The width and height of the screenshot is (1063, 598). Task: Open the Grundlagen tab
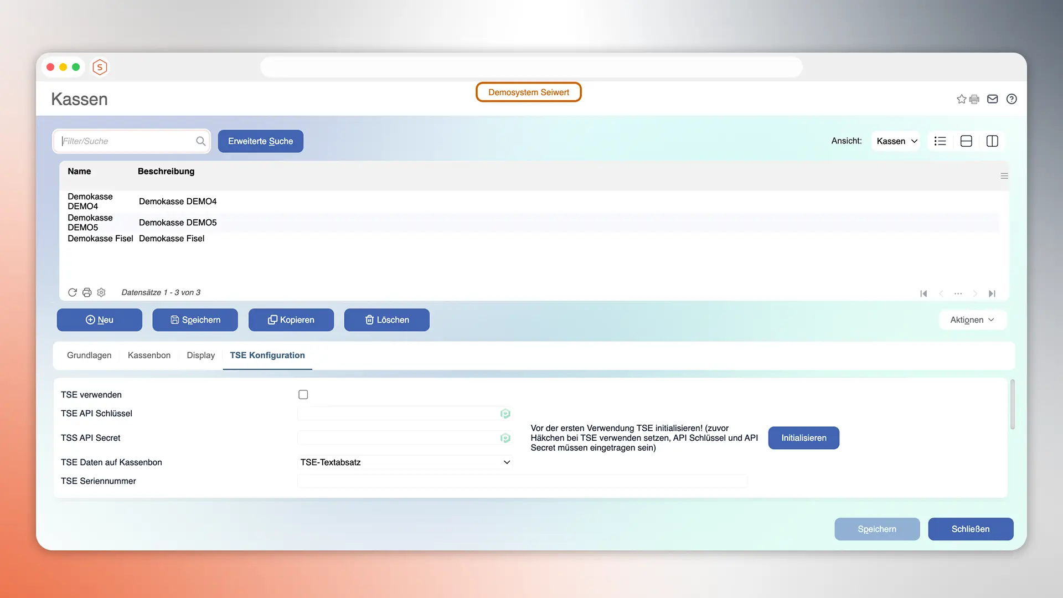[89, 355]
